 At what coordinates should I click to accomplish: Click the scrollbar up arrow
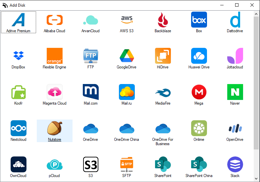pyautogui.click(x=256, y=14)
